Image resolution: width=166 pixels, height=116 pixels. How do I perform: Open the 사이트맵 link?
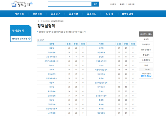[113, 4]
